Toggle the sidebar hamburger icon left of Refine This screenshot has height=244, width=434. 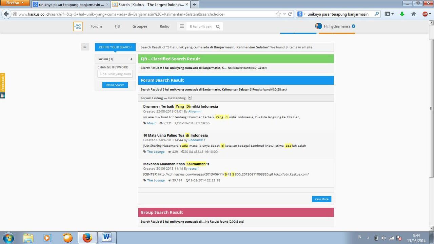pyautogui.click(x=85, y=47)
